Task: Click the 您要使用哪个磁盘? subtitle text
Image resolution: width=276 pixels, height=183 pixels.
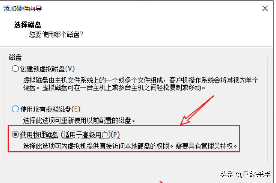Action: click(56, 34)
